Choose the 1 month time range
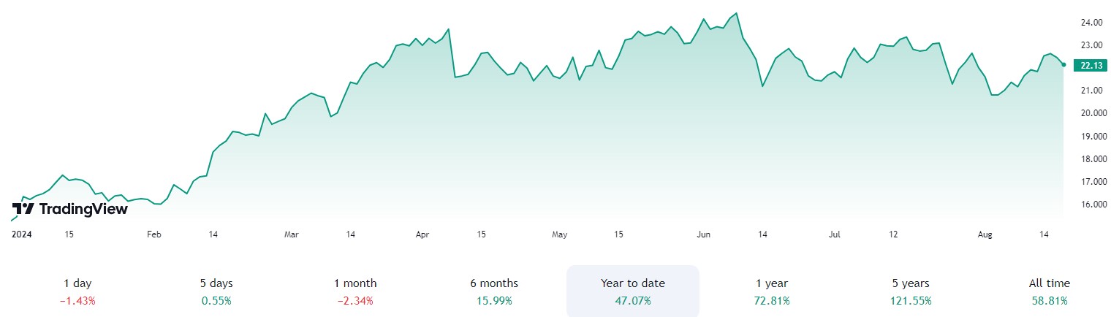 point(355,291)
